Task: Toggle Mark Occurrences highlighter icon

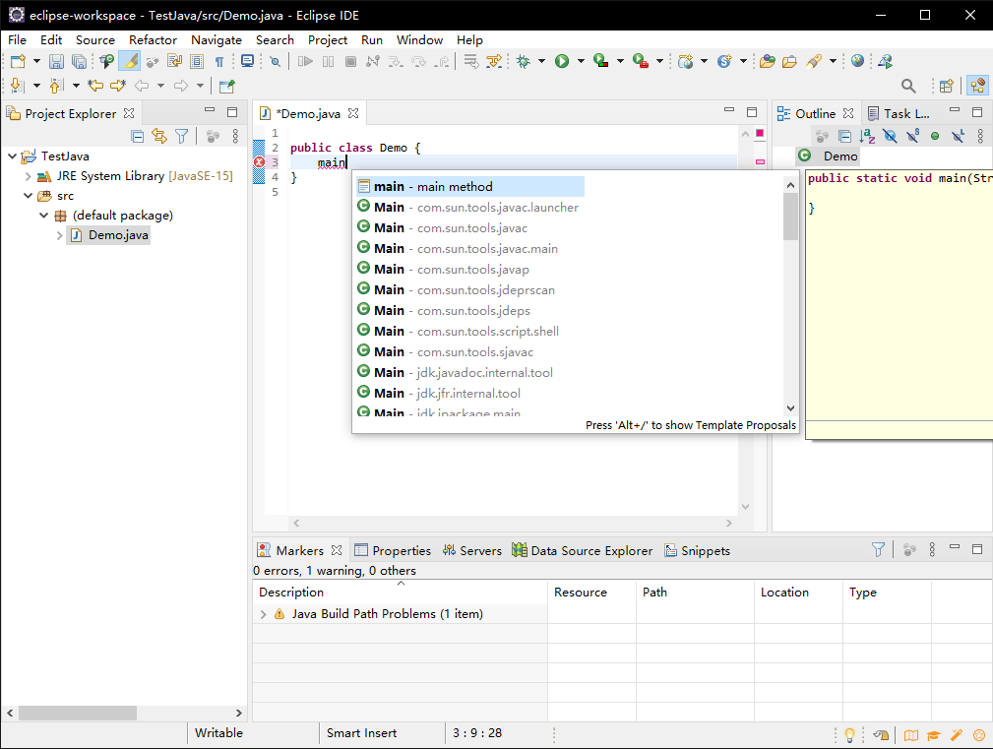Action: coord(129,61)
